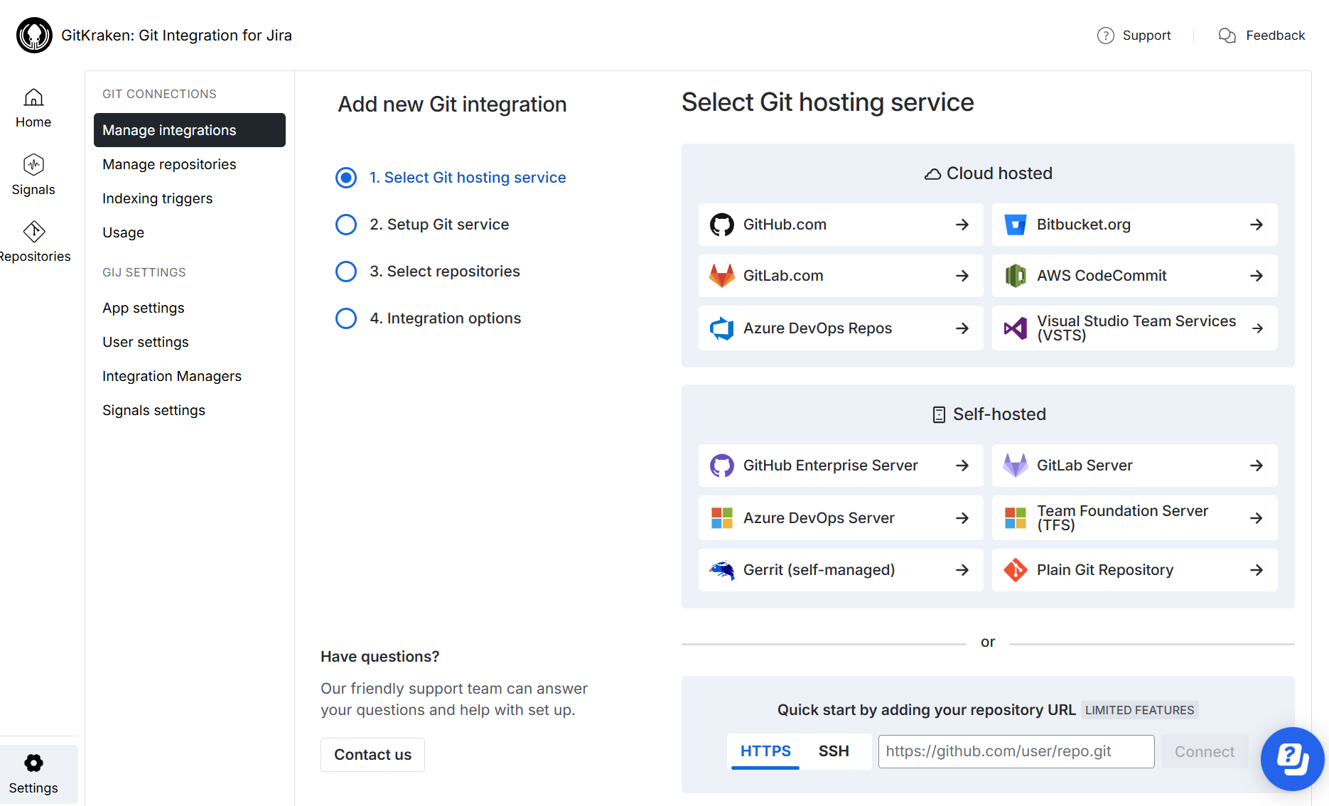This screenshot has width=1329, height=806.
Task: Click the Feedback speech bubble icon
Action: (1227, 36)
